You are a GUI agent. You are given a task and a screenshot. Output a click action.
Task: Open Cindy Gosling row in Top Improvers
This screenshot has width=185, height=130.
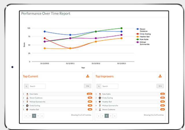pyautogui.click(x=130, y=98)
